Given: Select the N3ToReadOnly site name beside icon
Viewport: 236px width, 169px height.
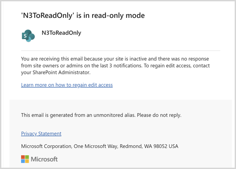Looking at the screenshot, I should [61, 33].
